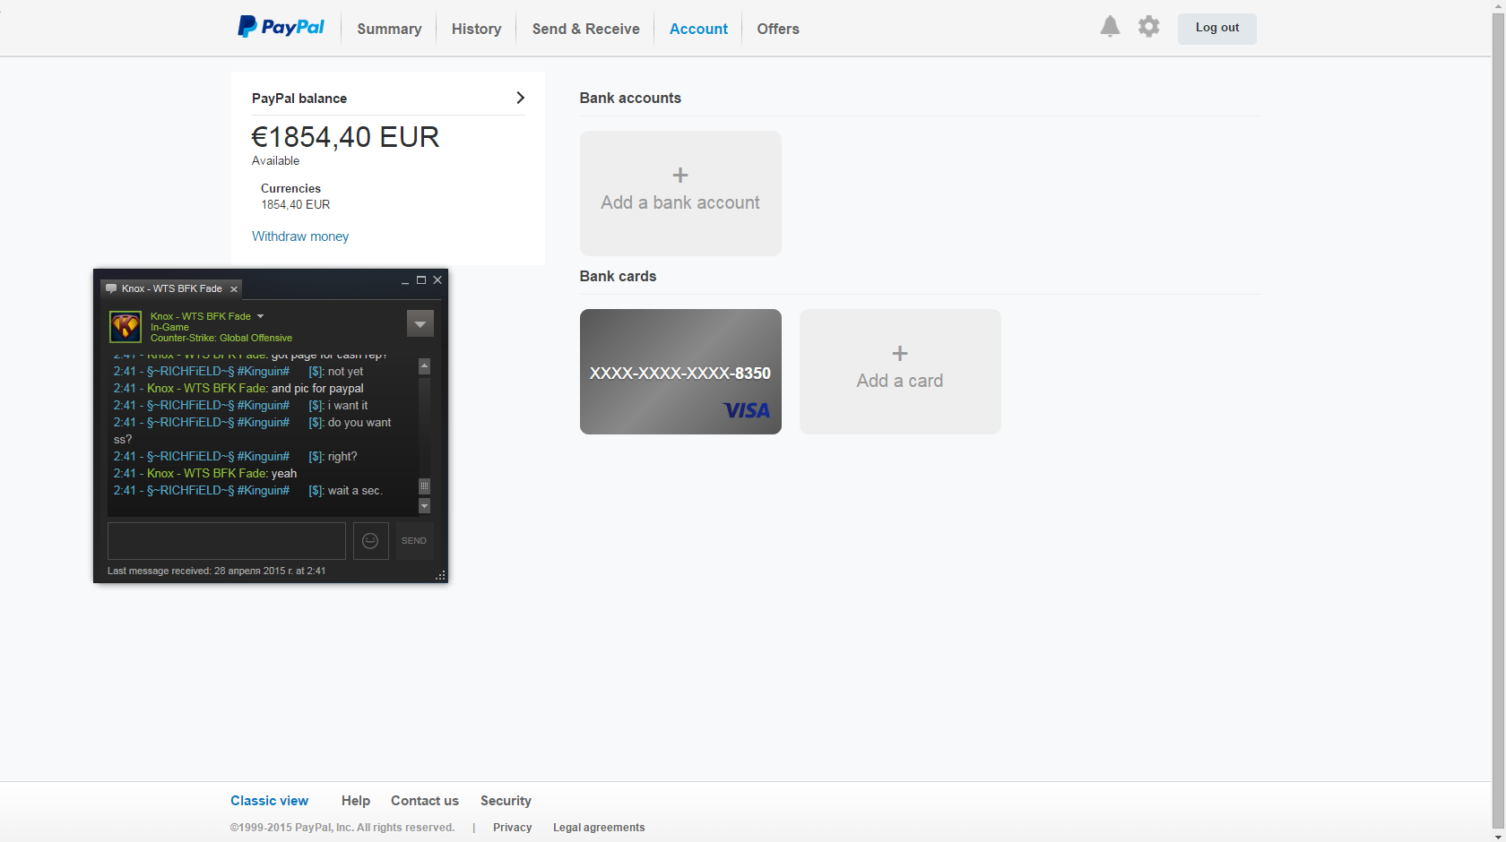Image resolution: width=1506 pixels, height=842 pixels.
Task: Open the emoticon picker in Steam chat
Action: [x=370, y=541]
